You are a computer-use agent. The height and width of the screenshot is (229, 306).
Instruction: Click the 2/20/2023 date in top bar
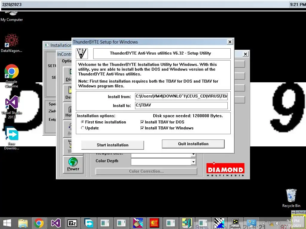click(12, 4)
